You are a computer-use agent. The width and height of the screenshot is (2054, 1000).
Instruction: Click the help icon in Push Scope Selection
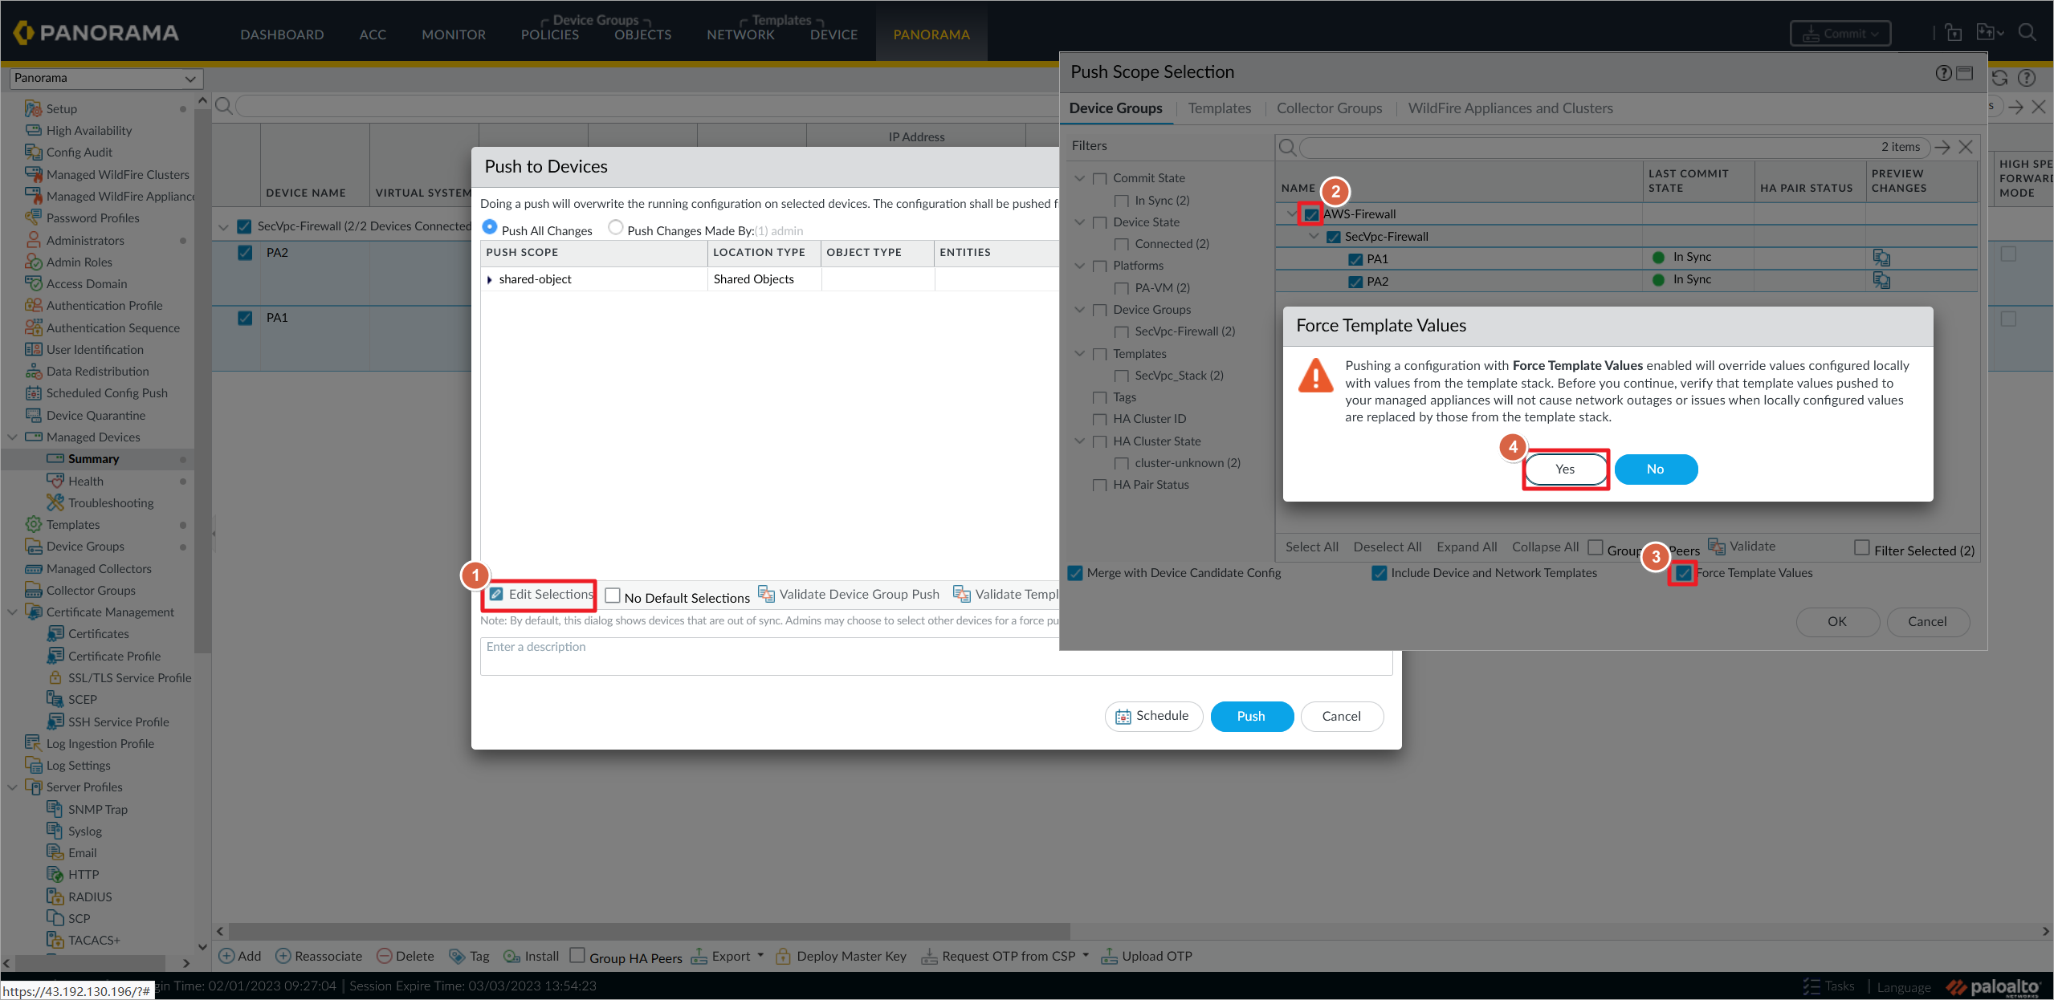pyautogui.click(x=1942, y=73)
